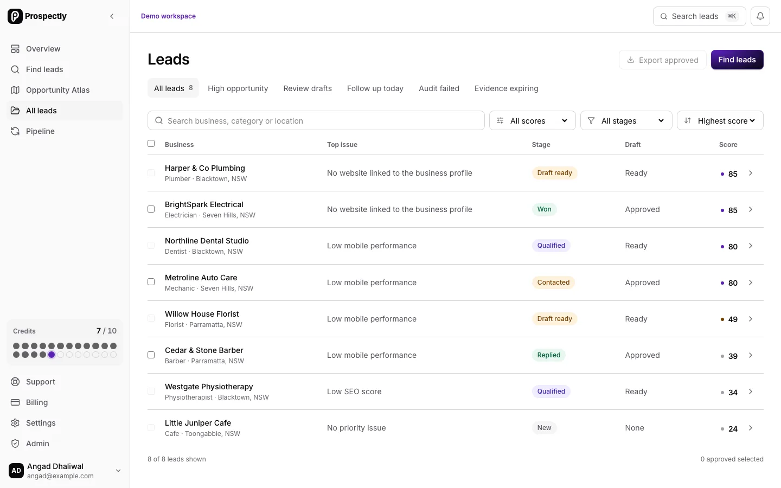Click the score 49 for Willow House Florist
The height and width of the screenshot is (488, 781).
coord(733,319)
